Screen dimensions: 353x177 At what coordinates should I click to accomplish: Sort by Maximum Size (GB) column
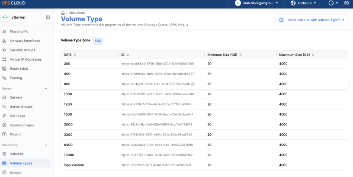coord(312,55)
